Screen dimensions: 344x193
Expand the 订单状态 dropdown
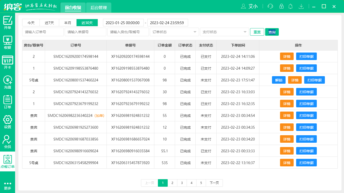[174, 32]
